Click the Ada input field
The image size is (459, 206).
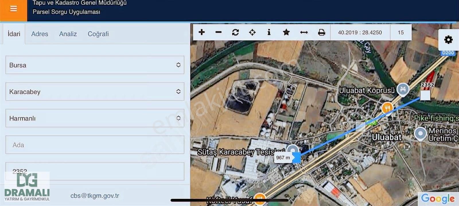tap(95, 145)
